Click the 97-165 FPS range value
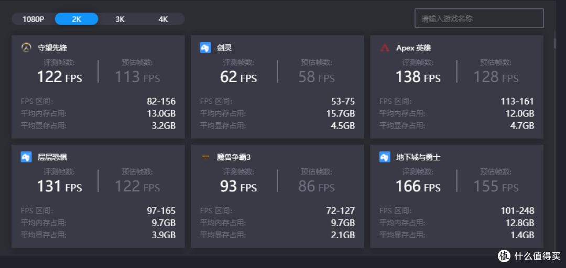The width and height of the screenshot is (566, 268). 161,211
